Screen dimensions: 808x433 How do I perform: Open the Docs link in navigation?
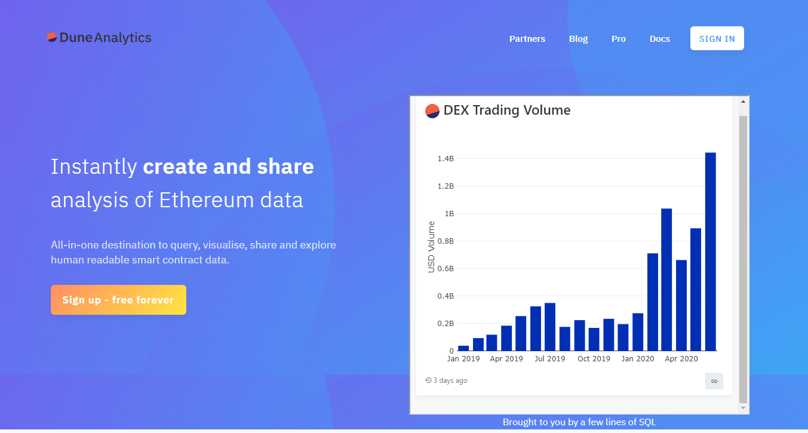(660, 39)
